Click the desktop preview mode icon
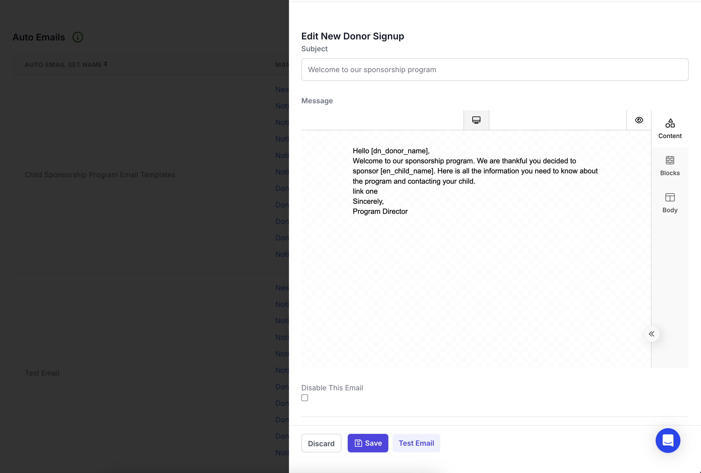The width and height of the screenshot is (701, 473). coord(476,120)
